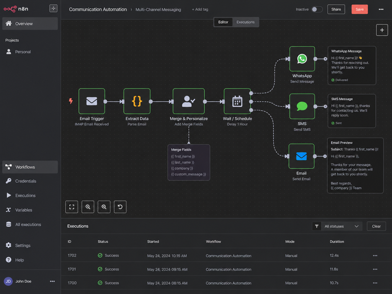This screenshot has height=294, width=392.
Task: Select the Email Send node
Action: coord(302,156)
